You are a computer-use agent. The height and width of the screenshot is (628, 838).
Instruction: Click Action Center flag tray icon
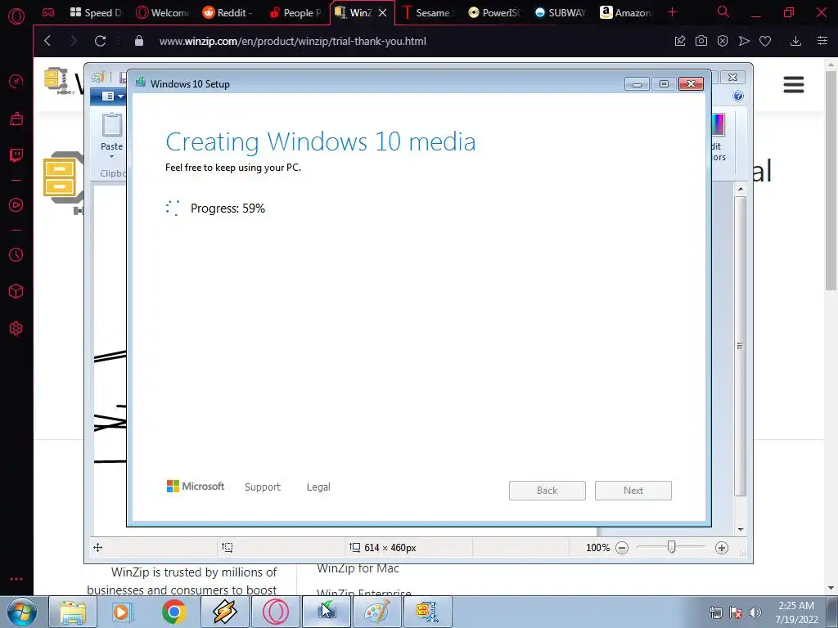[736, 612]
